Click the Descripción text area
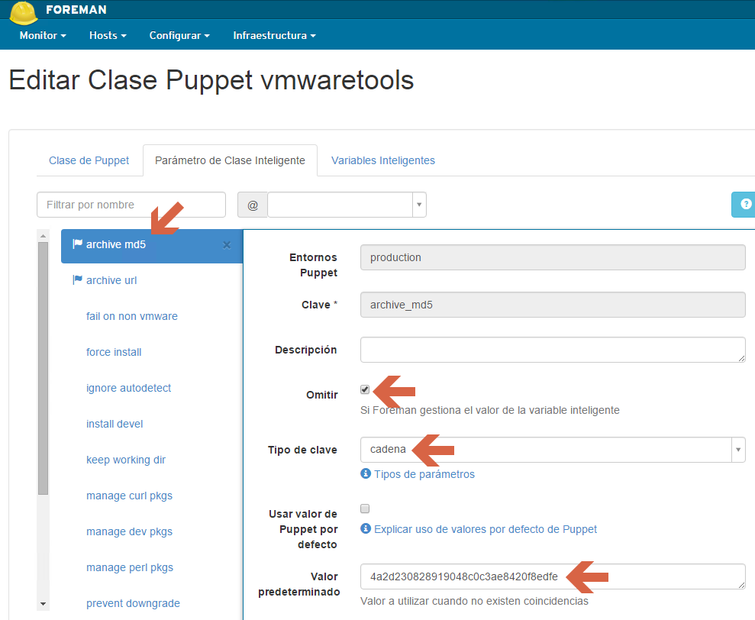The width and height of the screenshot is (755, 620). tap(553, 350)
